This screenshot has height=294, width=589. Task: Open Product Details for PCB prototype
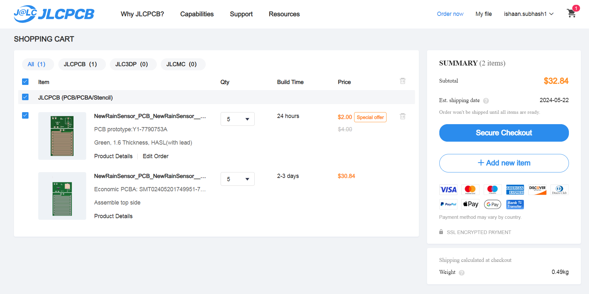click(113, 156)
